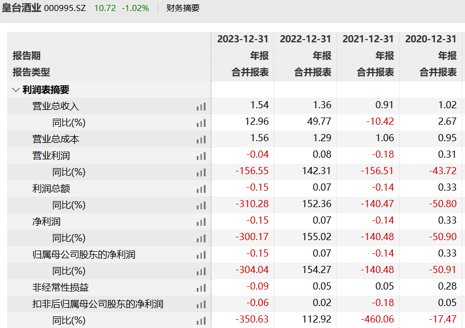Click the -156.51 percentage value

377,171
